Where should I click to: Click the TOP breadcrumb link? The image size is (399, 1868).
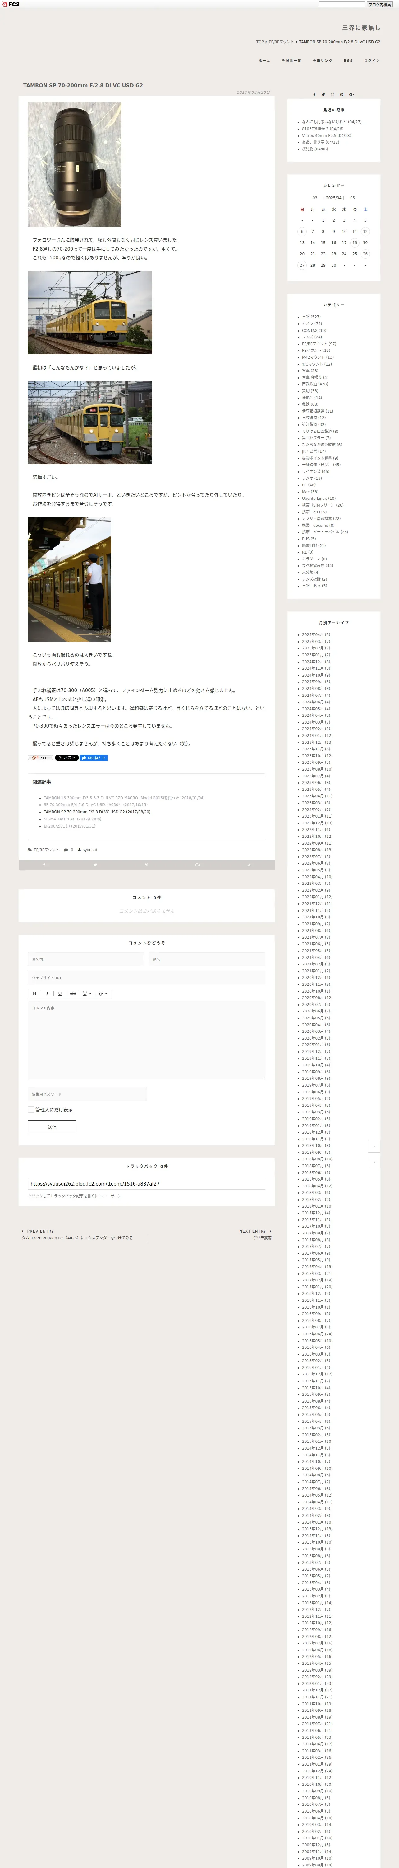260,42
